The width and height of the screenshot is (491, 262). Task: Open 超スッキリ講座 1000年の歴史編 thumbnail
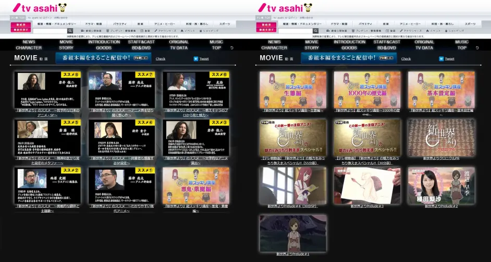click(x=367, y=90)
